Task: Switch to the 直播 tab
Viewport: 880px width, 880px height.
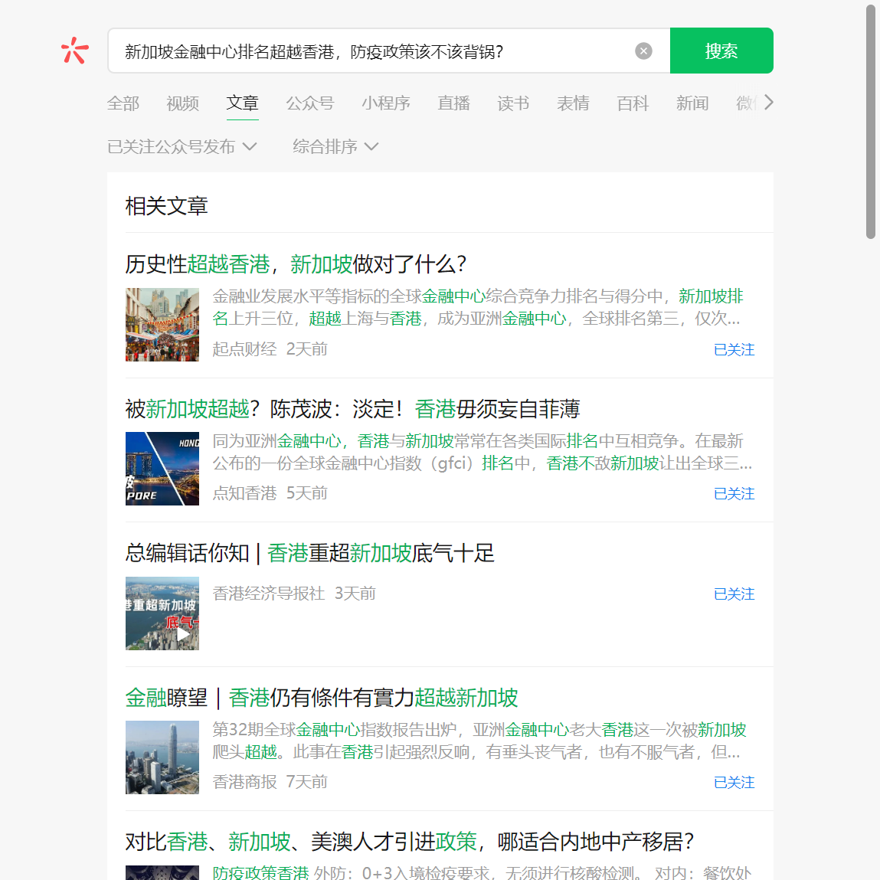Action: pyautogui.click(x=453, y=103)
